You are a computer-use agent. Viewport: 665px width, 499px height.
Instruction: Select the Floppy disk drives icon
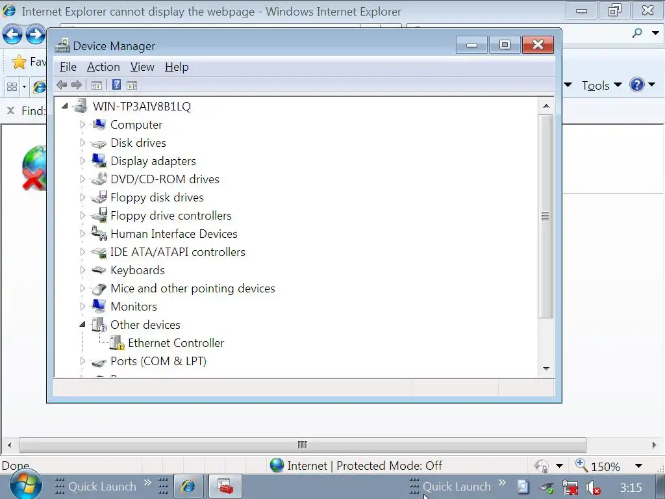pyautogui.click(x=99, y=197)
